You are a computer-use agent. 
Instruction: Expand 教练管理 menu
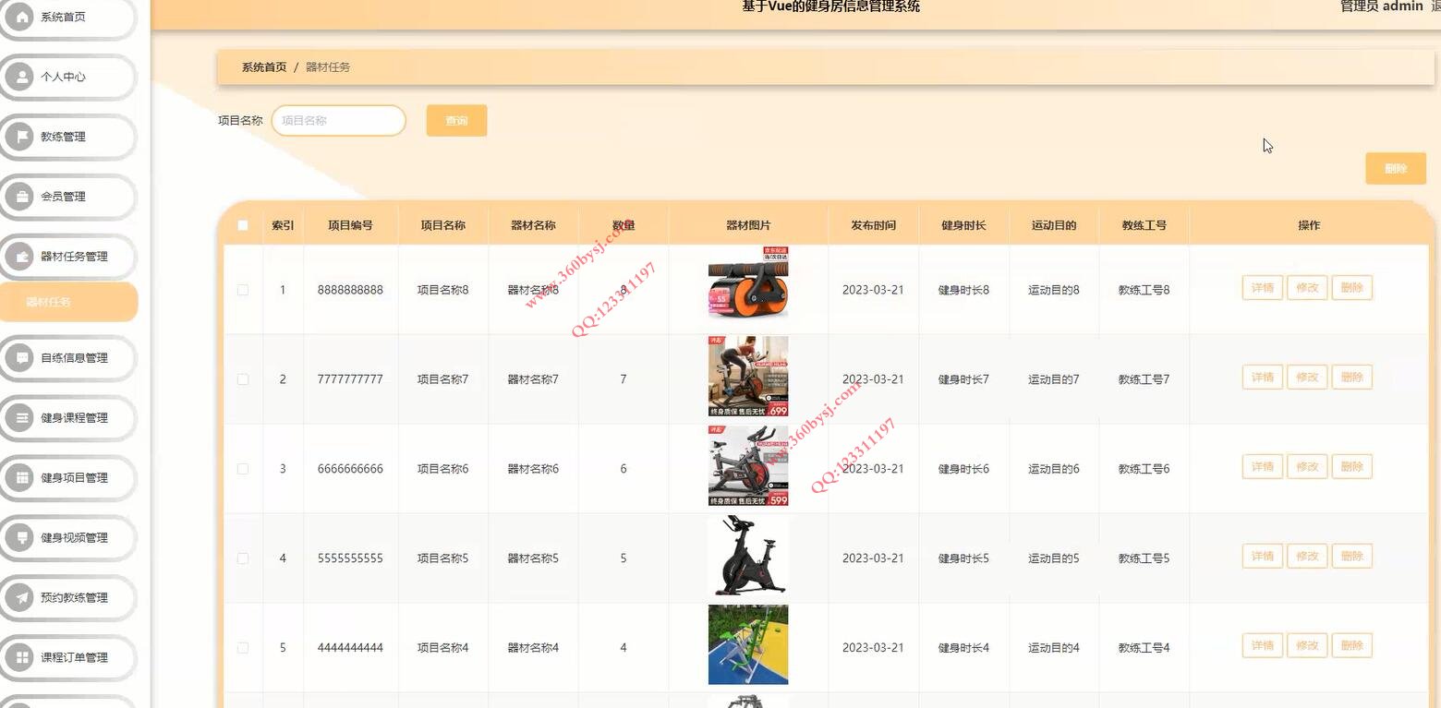coord(68,137)
